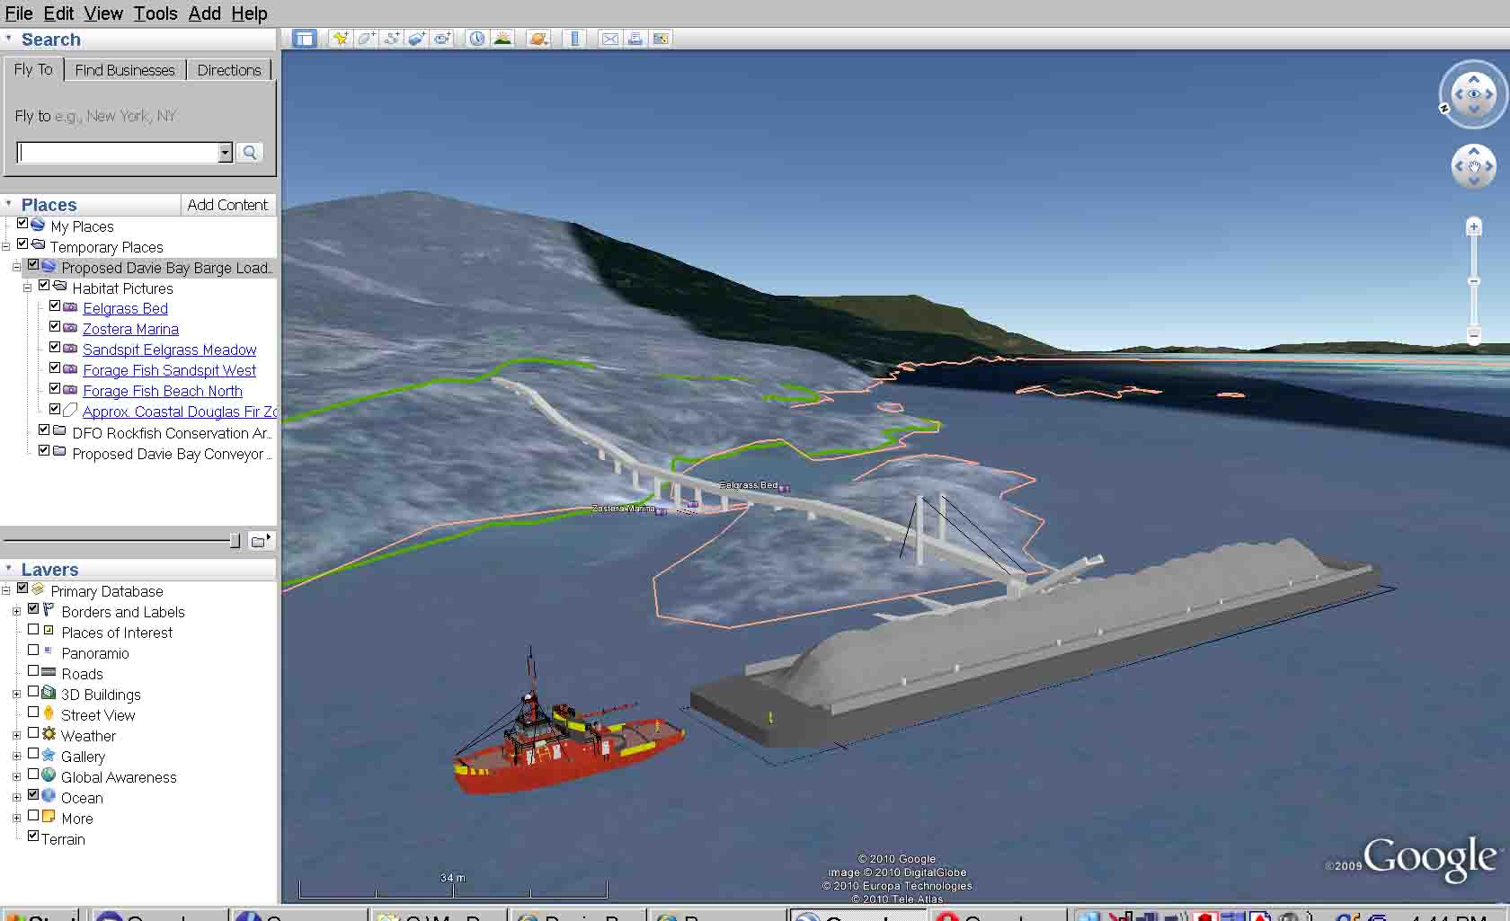Expand the Weather layer node
1510x921 pixels.
tap(16, 736)
